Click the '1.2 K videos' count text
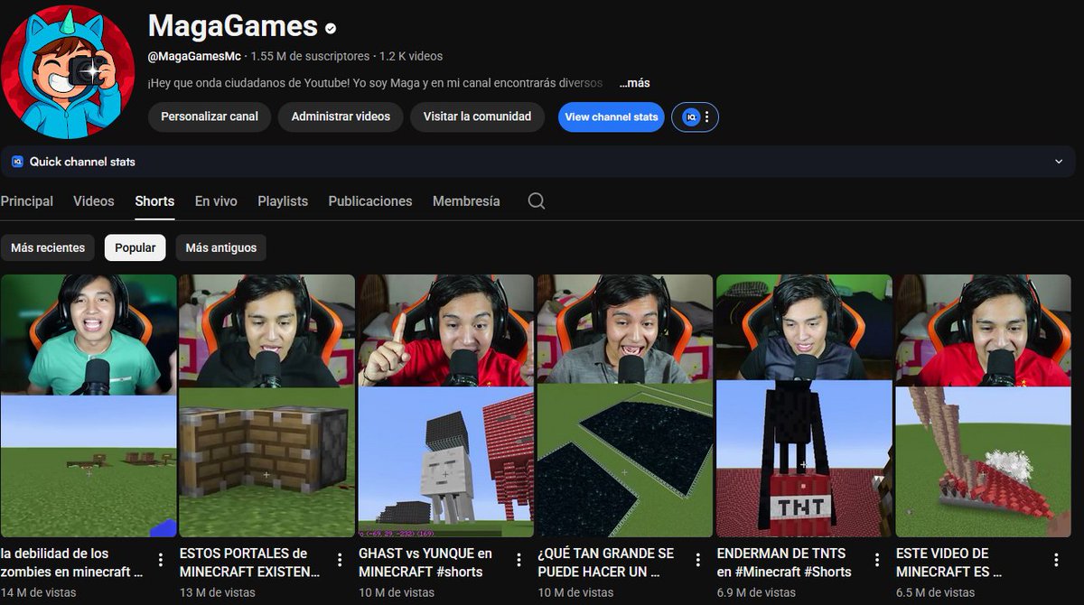This screenshot has width=1084, height=605. (411, 56)
